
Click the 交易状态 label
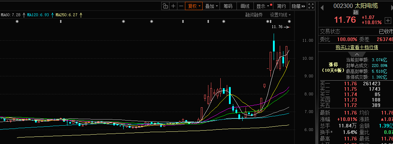330,32
